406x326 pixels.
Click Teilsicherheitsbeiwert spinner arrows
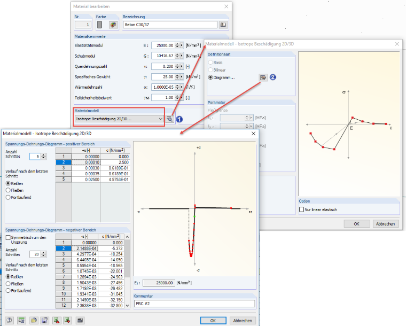pos(177,98)
